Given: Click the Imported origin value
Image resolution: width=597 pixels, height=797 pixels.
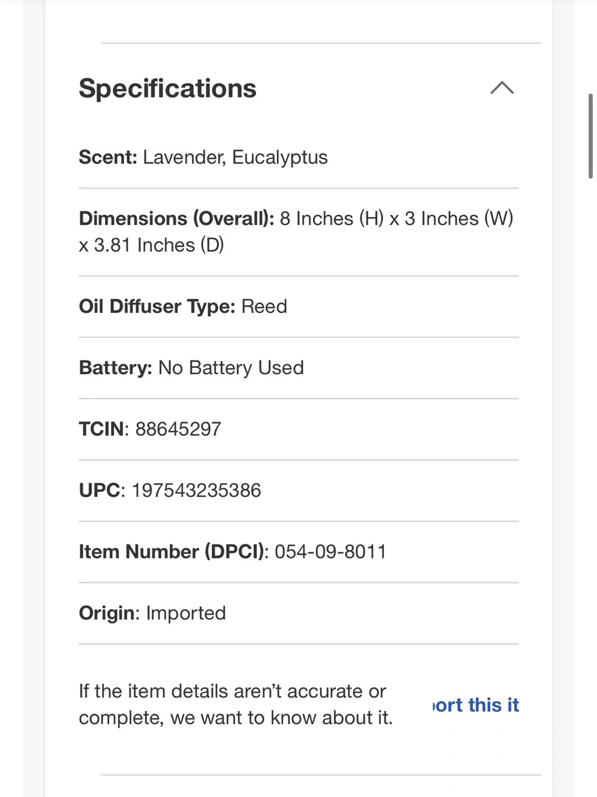Looking at the screenshot, I should (186, 613).
